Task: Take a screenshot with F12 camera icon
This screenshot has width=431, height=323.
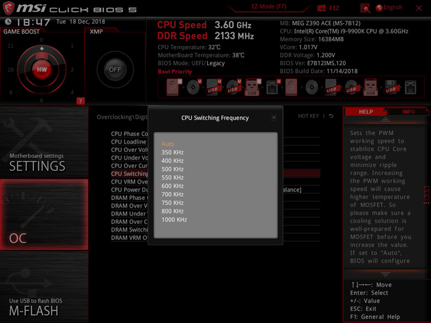Action: pos(321,8)
